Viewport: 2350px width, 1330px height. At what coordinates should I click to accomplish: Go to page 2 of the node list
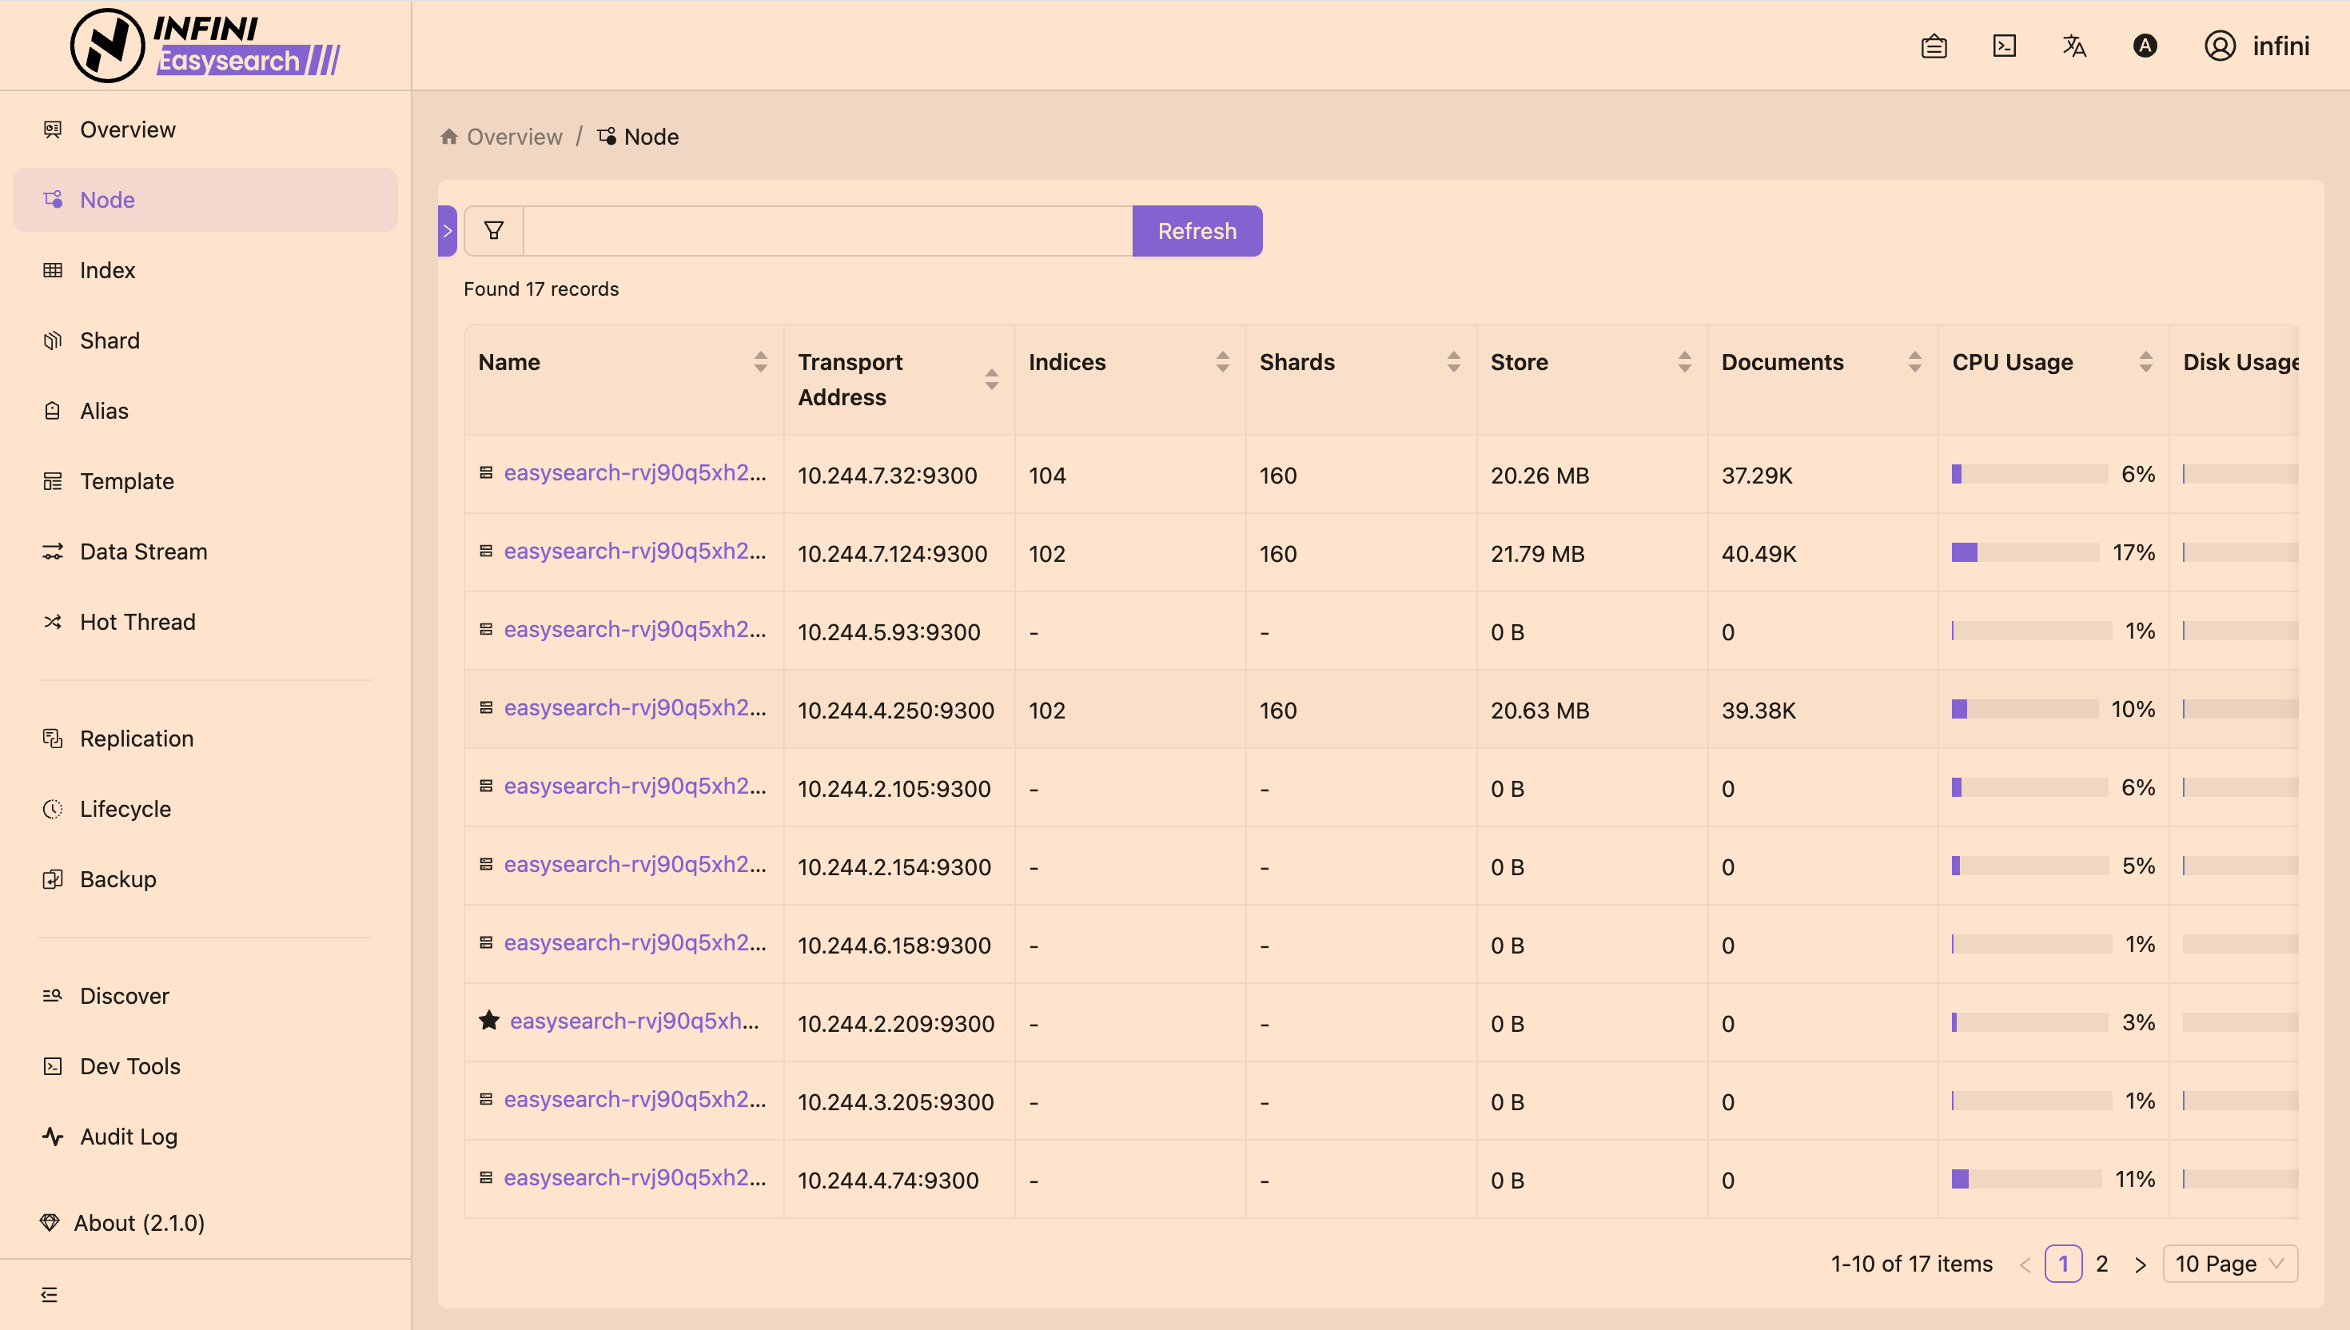pyautogui.click(x=2101, y=1264)
